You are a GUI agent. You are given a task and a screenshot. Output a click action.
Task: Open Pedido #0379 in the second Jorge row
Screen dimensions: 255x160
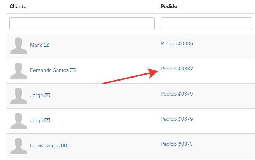click(x=177, y=119)
